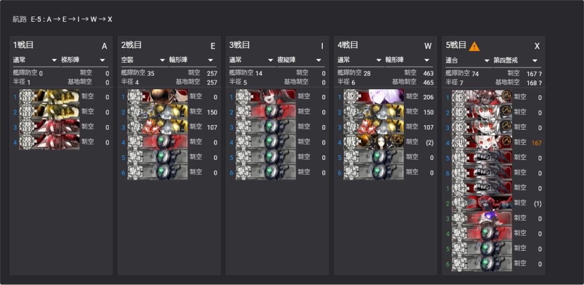Viewport: 584px width, 285px height.
Task: Click the carrier with 制空 150 in 2戦目
Action: (x=157, y=112)
